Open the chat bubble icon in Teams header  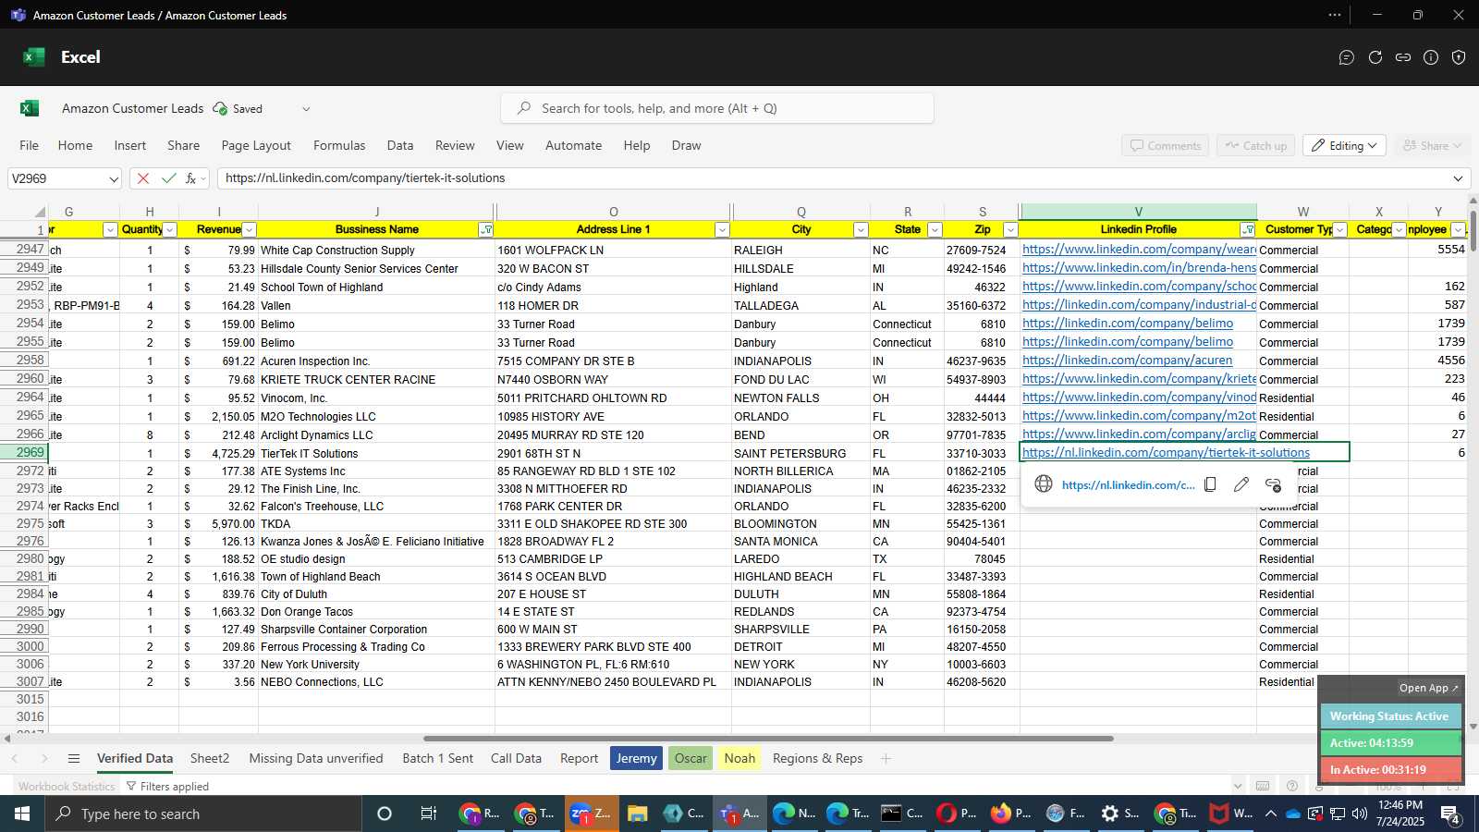coord(1347,57)
